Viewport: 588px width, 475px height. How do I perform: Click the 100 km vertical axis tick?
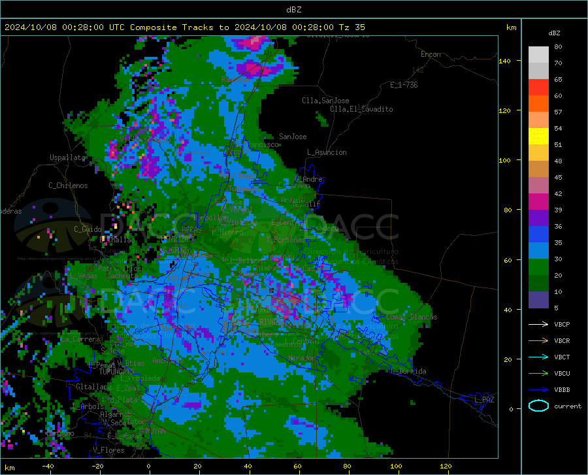[504, 161]
